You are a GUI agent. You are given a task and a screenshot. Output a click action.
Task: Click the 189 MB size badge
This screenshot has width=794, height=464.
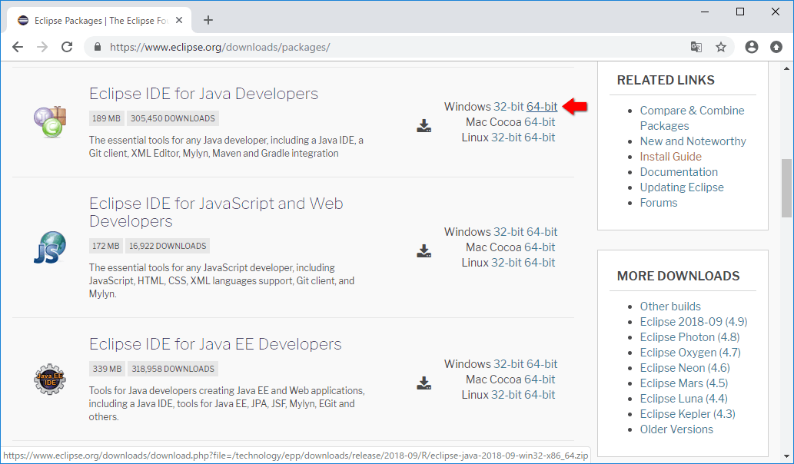pos(106,118)
